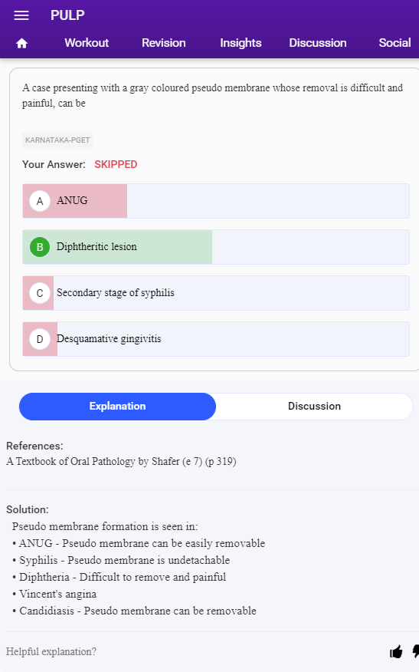Open the Discussion nav tab
419x672 pixels.
318,43
